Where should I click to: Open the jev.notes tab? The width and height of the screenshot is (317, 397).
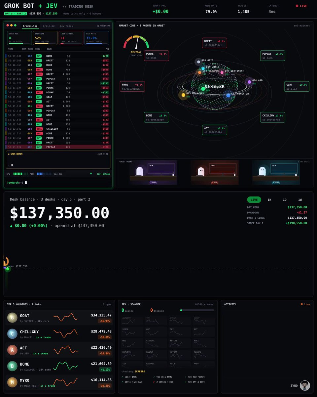66,26
